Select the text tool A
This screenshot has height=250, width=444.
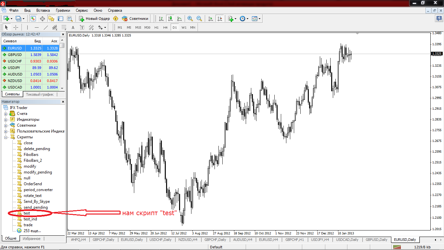pyautogui.click(x=73, y=28)
